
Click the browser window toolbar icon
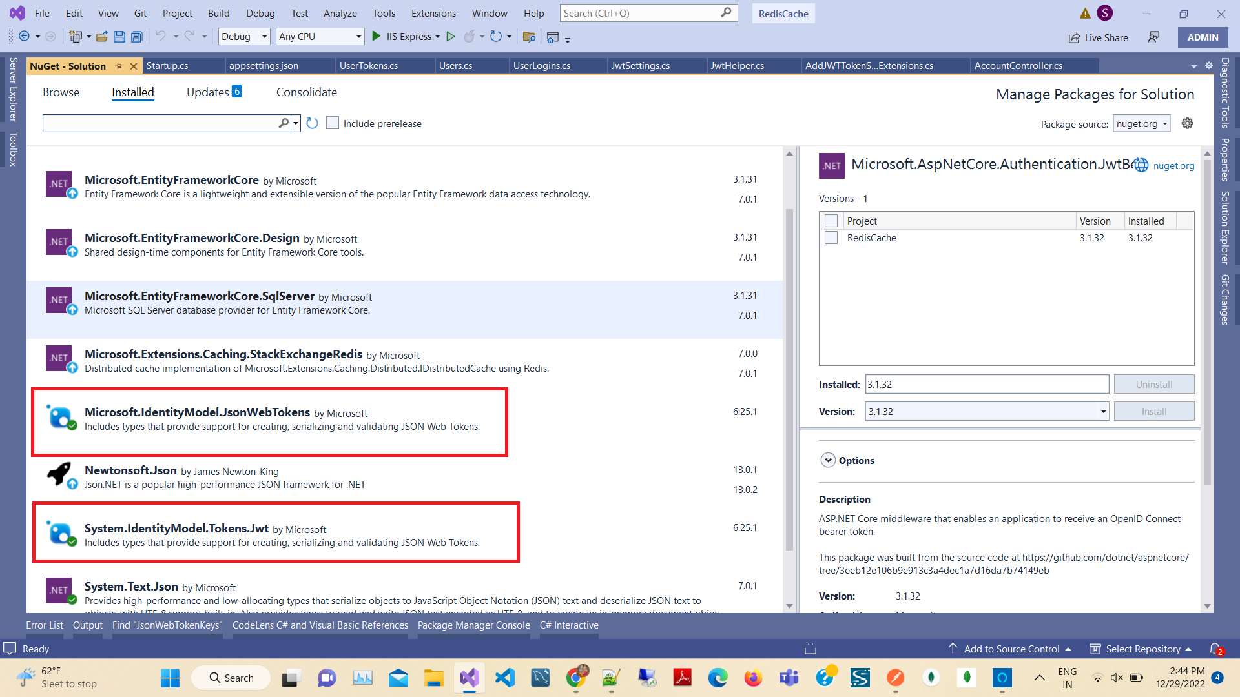[x=552, y=37]
